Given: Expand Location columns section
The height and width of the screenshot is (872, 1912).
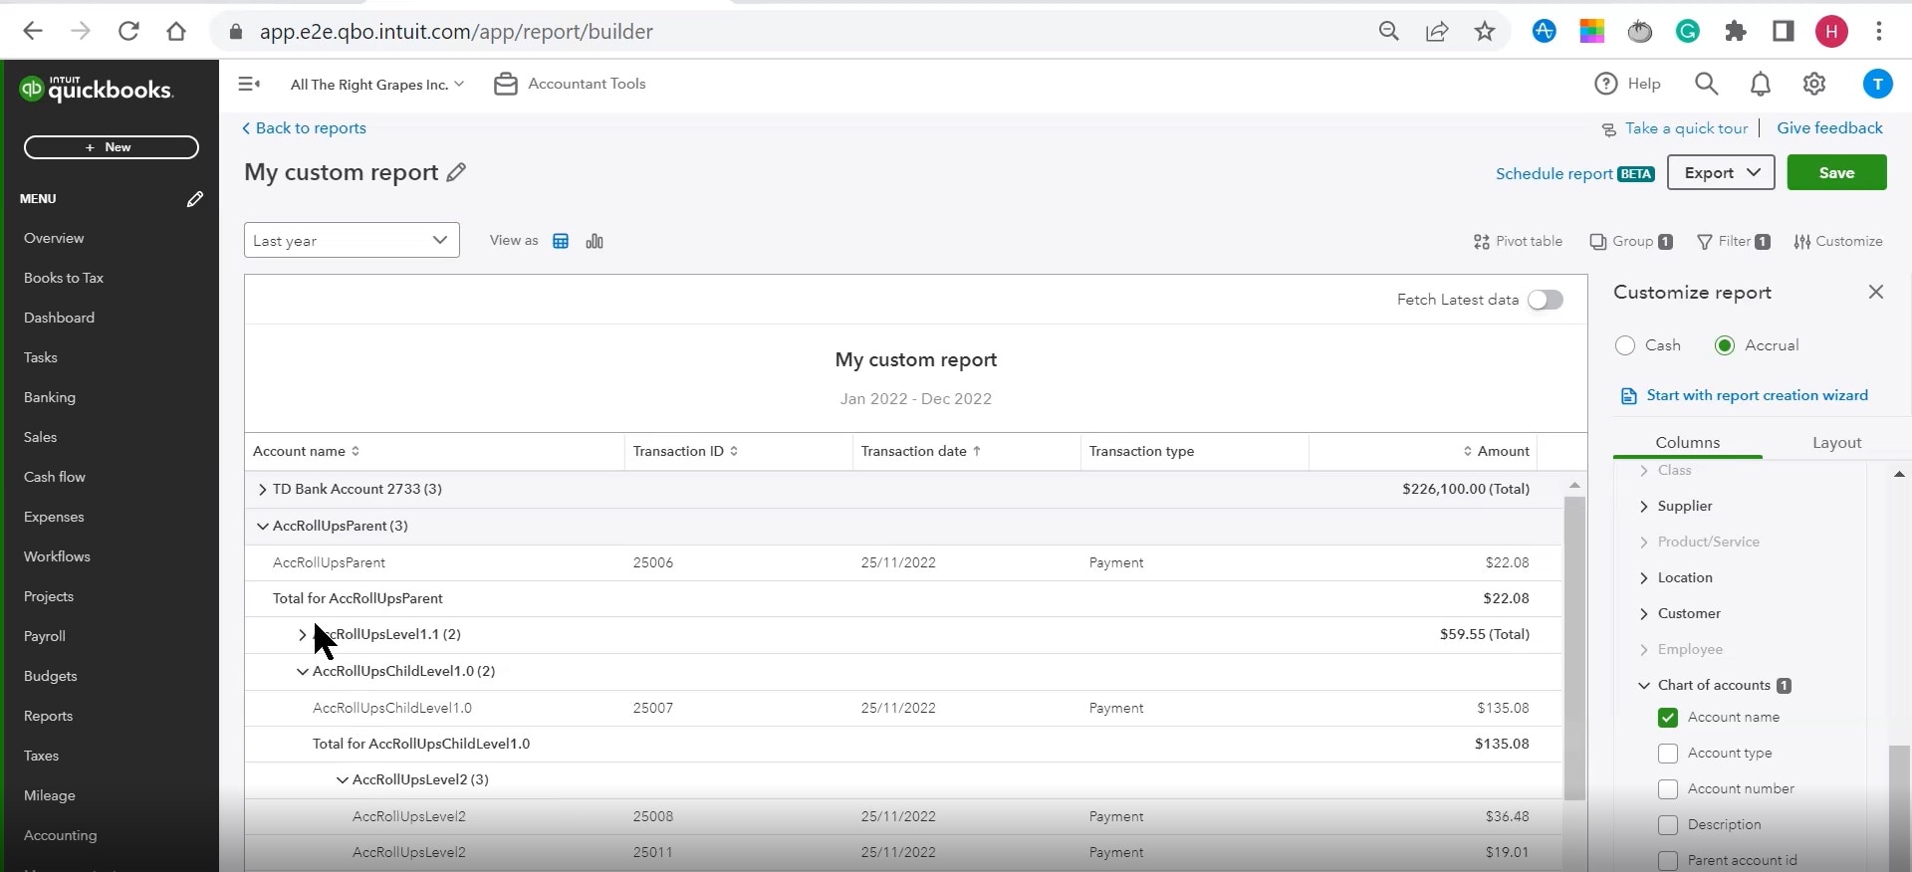Looking at the screenshot, I should (x=1643, y=577).
